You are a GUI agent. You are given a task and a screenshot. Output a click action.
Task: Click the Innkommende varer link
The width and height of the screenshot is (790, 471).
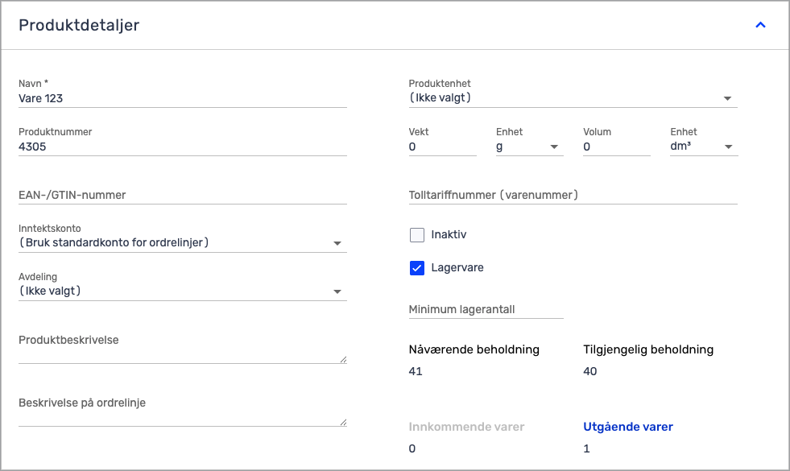tap(466, 427)
